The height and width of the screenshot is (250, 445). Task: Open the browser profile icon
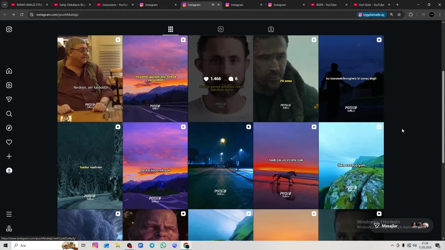click(x=431, y=15)
